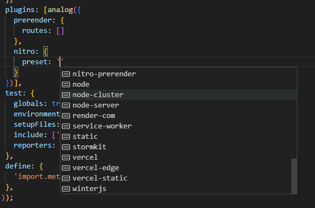Click the icon beside winterjs
315x208 pixels.
coord(66,189)
